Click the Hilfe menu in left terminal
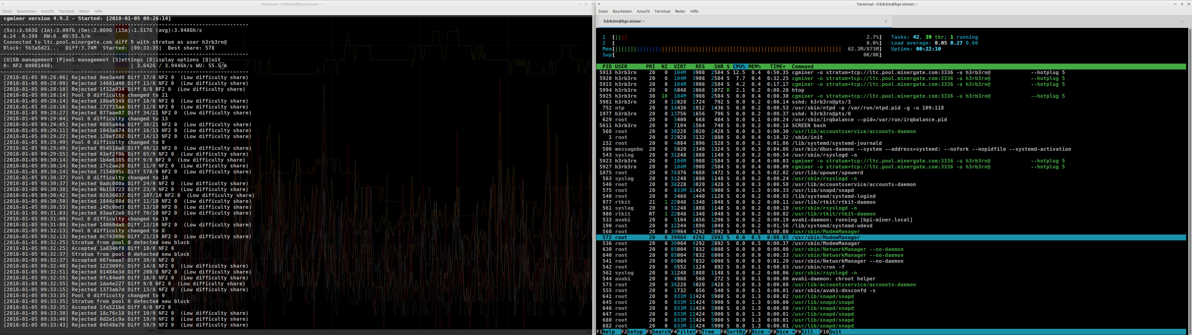Viewport: 1192px width, 335px height. point(98,11)
